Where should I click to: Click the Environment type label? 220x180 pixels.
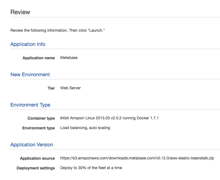(x=39, y=128)
